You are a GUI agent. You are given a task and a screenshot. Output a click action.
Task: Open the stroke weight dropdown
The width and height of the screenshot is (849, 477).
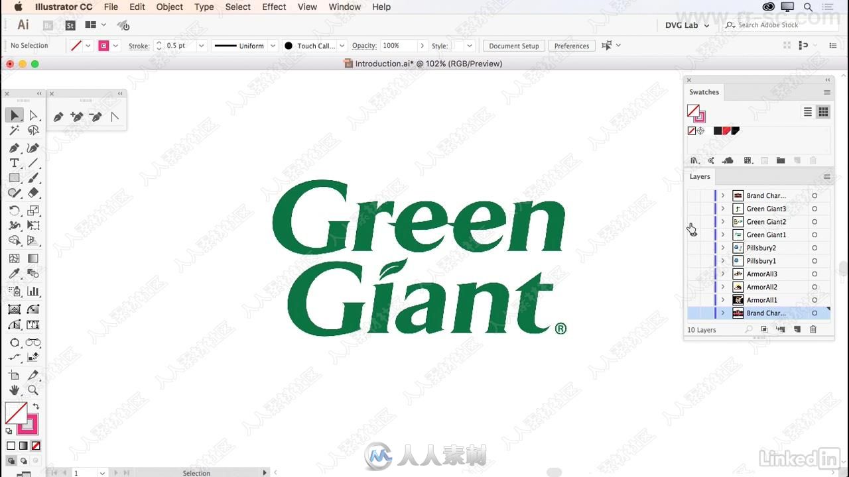point(201,46)
